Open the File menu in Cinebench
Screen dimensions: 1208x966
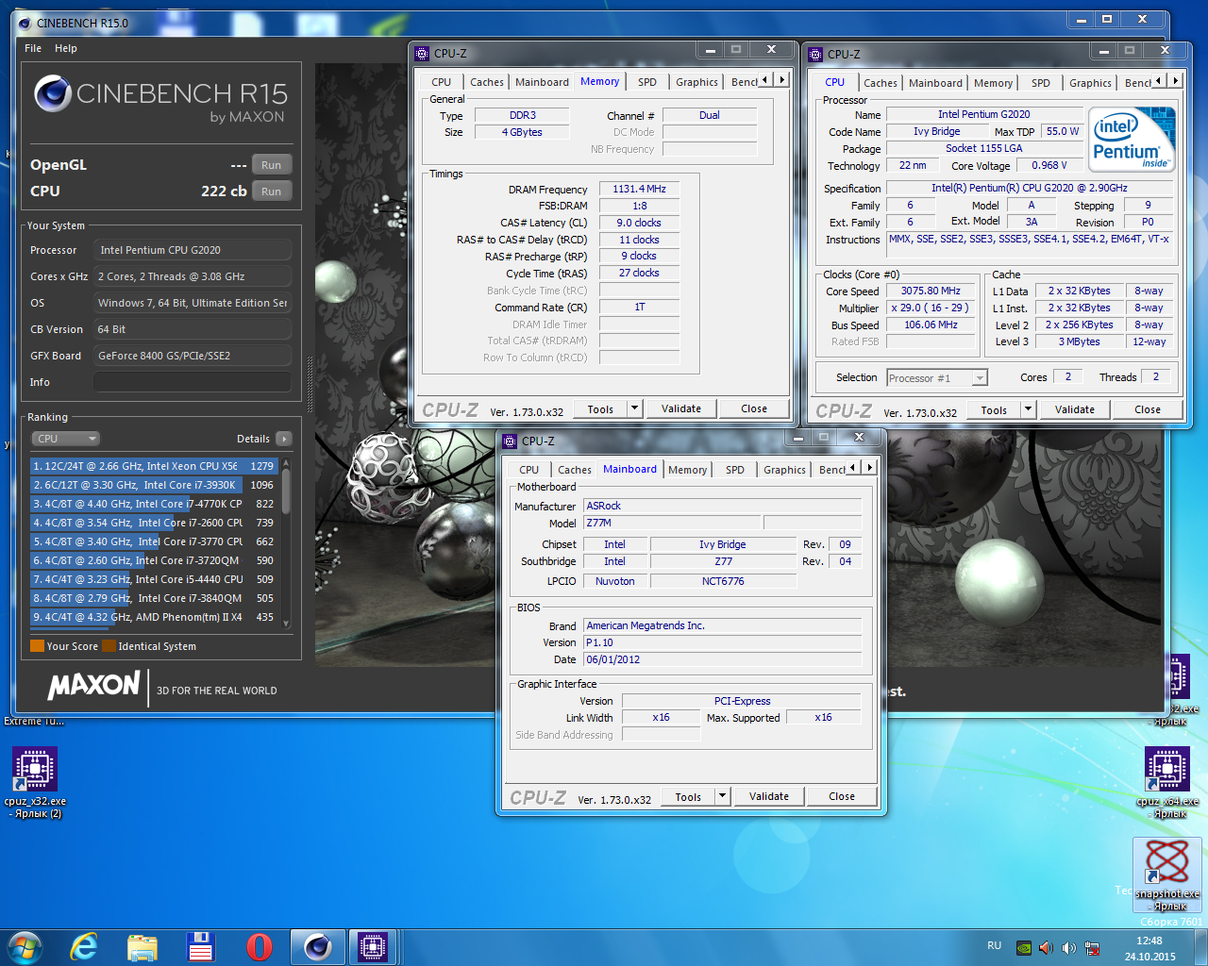coord(33,48)
